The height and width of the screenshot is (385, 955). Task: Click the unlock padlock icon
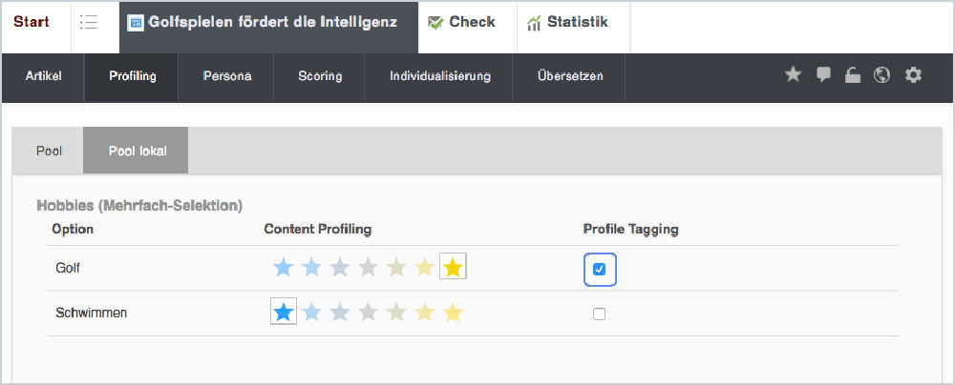click(853, 75)
